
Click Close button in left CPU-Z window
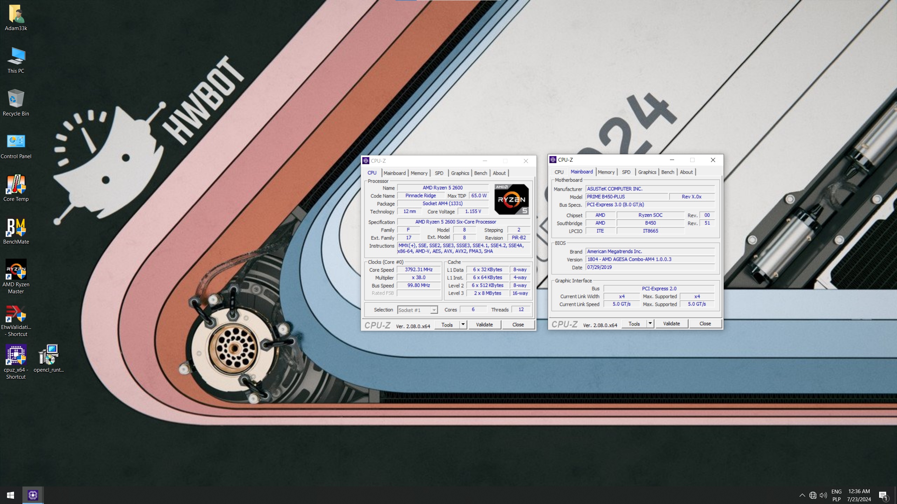(518, 325)
